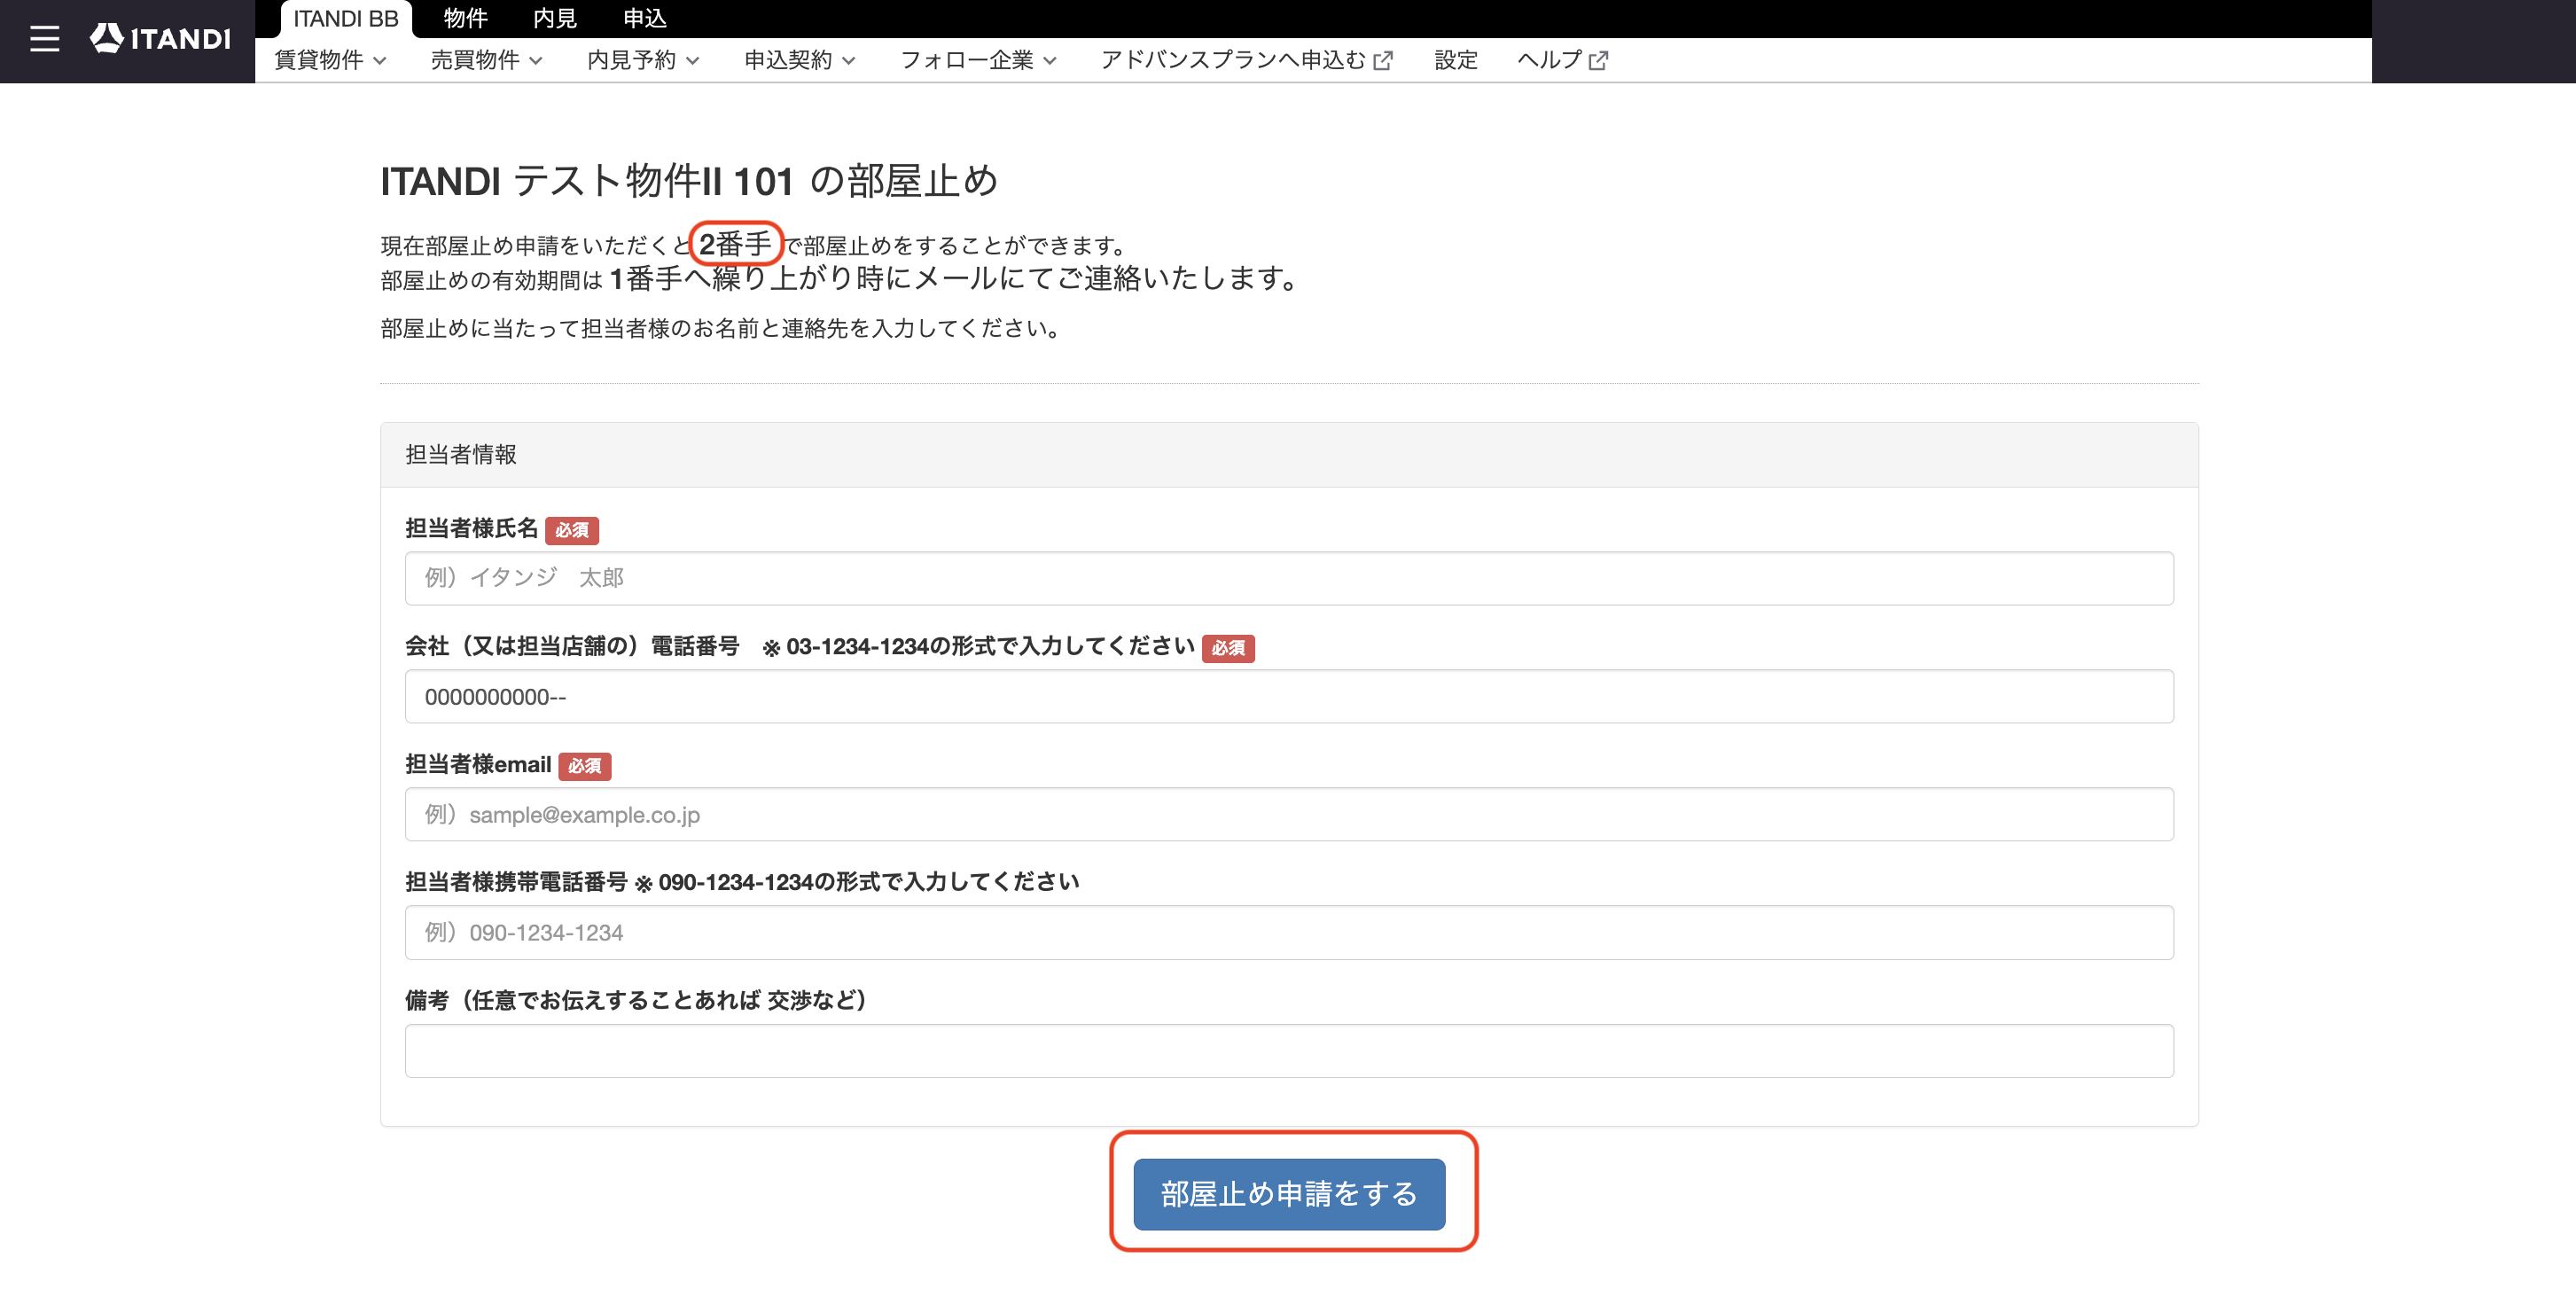Screen dimensions: 2576x1289
Task: Select the ITANDI BB tab
Action: pyautogui.click(x=346, y=19)
